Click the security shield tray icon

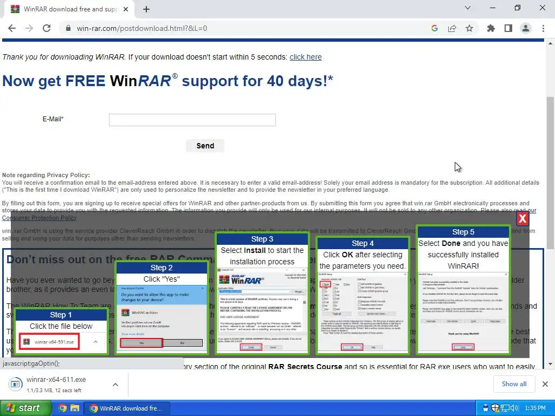[495, 408]
